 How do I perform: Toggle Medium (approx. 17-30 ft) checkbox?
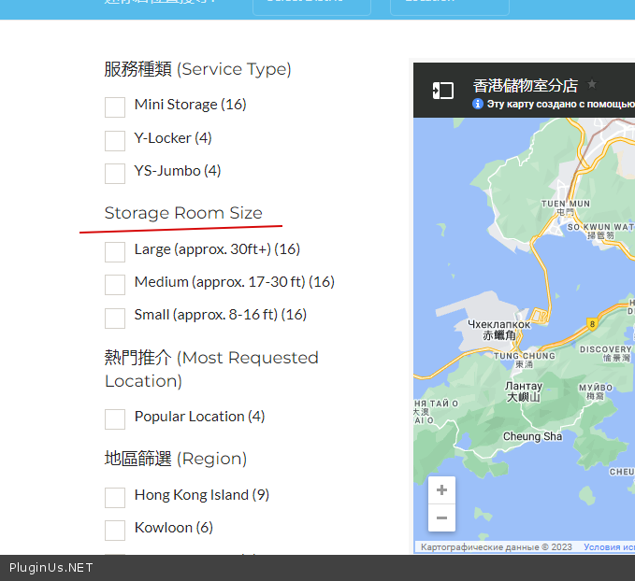tap(115, 284)
